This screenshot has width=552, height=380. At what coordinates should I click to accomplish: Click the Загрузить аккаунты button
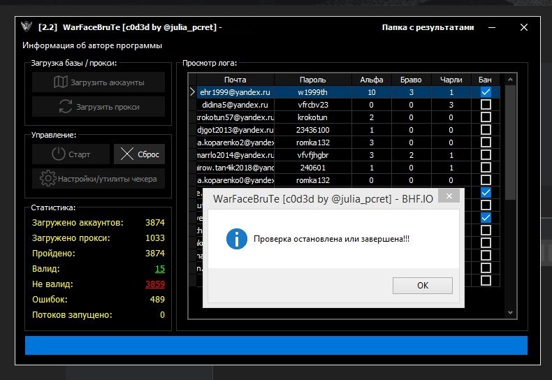coord(99,82)
